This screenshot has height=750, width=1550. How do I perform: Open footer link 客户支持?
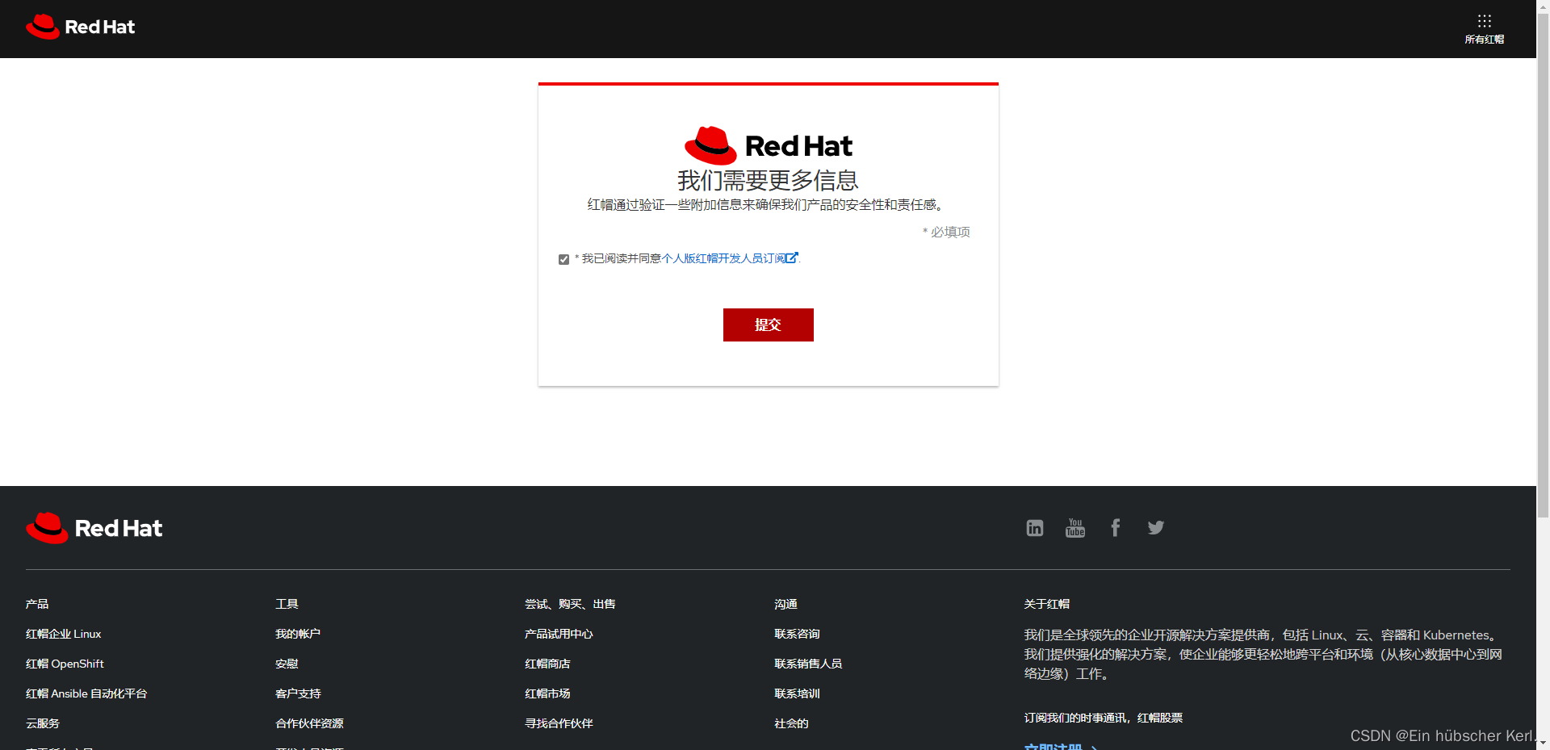pyautogui.click(x=298, y=693)
